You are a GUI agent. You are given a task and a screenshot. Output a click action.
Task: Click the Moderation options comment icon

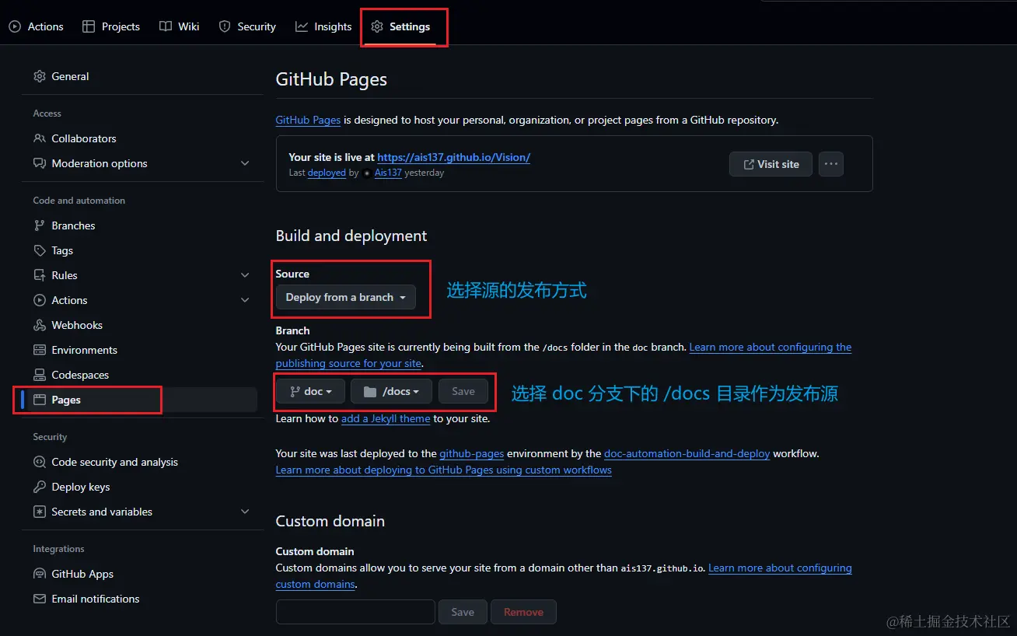pyautogui.click(x=40, y=163)
